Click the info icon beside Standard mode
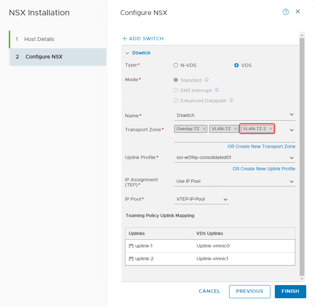Image resolution: width=315 pixels, height=307 pixels. click(x=207, y=80)
